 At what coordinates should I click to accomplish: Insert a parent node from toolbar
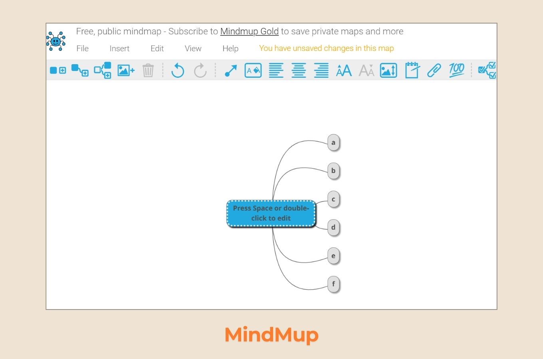pyautogui.click(x=103, y=71)
